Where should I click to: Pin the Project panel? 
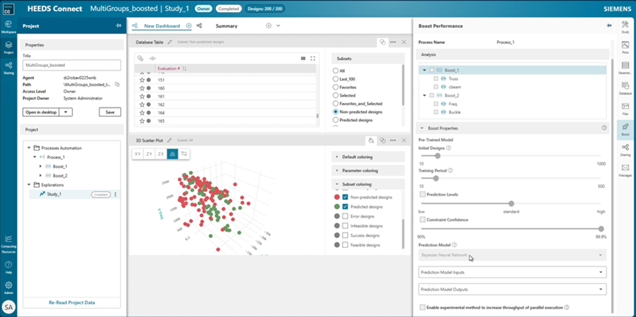tap(118, 26)
